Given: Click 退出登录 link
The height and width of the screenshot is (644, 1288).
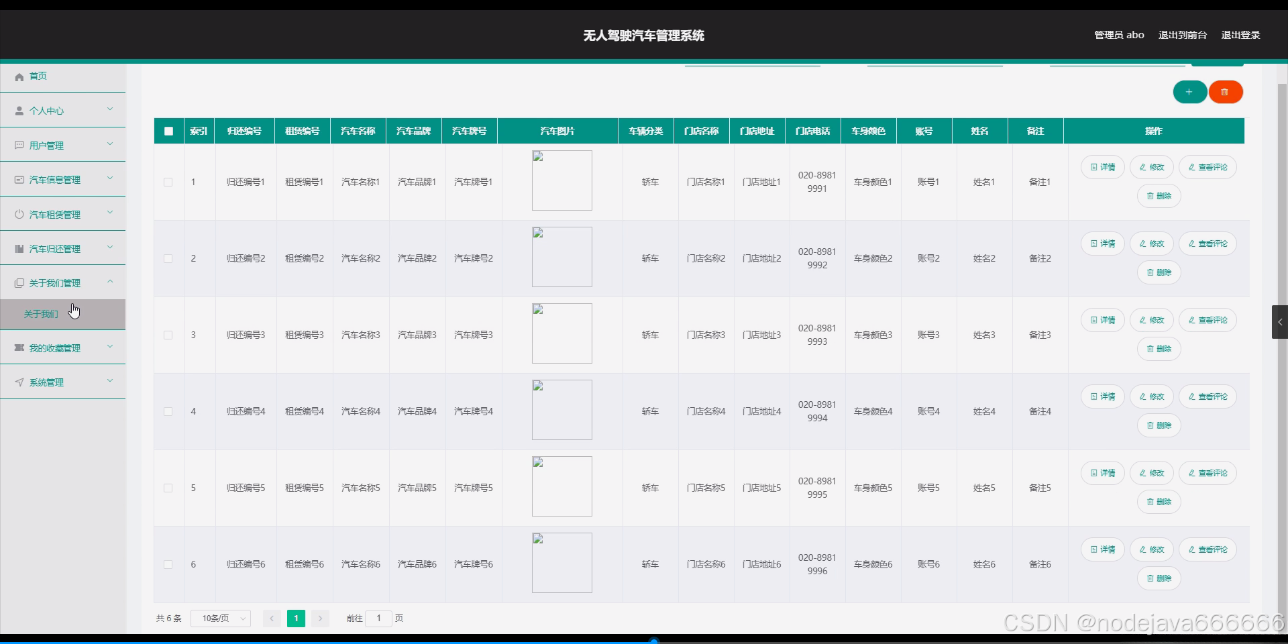Looking at the screenshot, I should point(1240,35).
